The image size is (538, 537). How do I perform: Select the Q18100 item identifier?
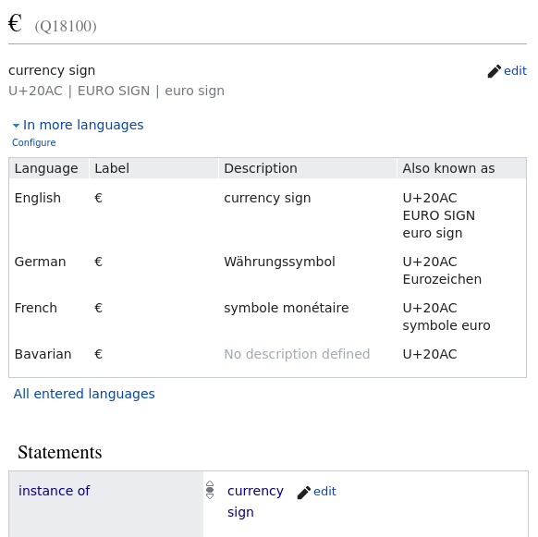pos(66,27)
